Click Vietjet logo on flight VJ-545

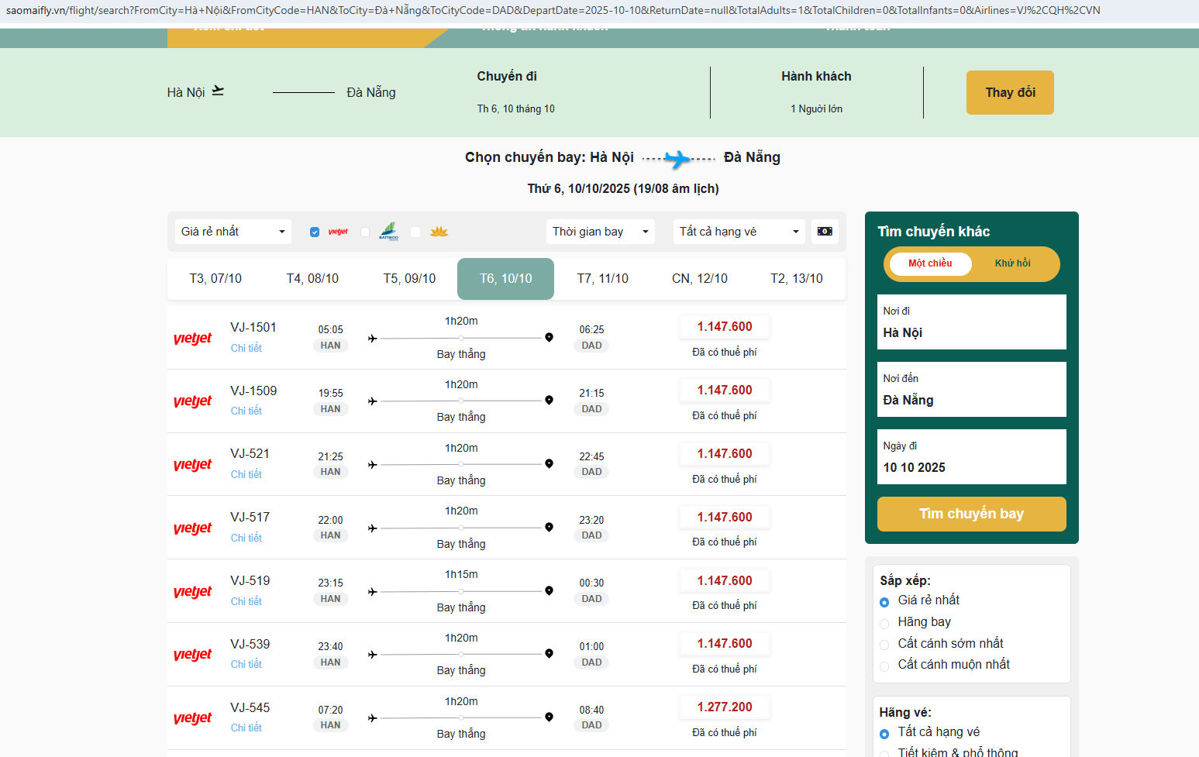pos(192,718)
